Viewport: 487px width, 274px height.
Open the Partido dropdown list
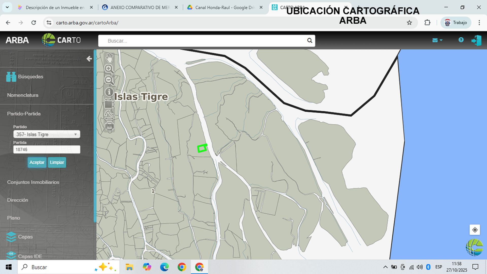point(47,134)
